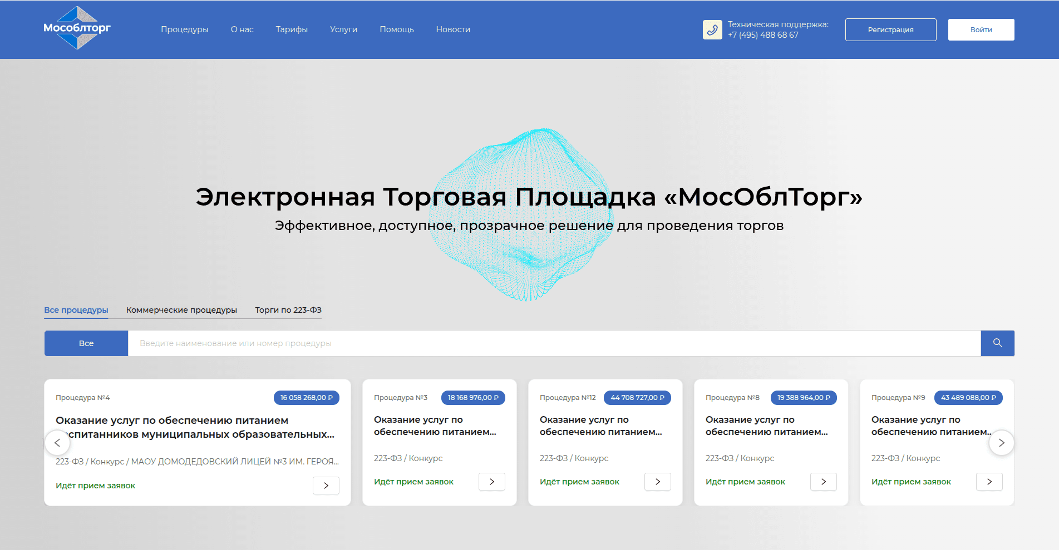Open the Услуги menu item
This screenshot has height=550, width=1059.
(x=343, y=29)
